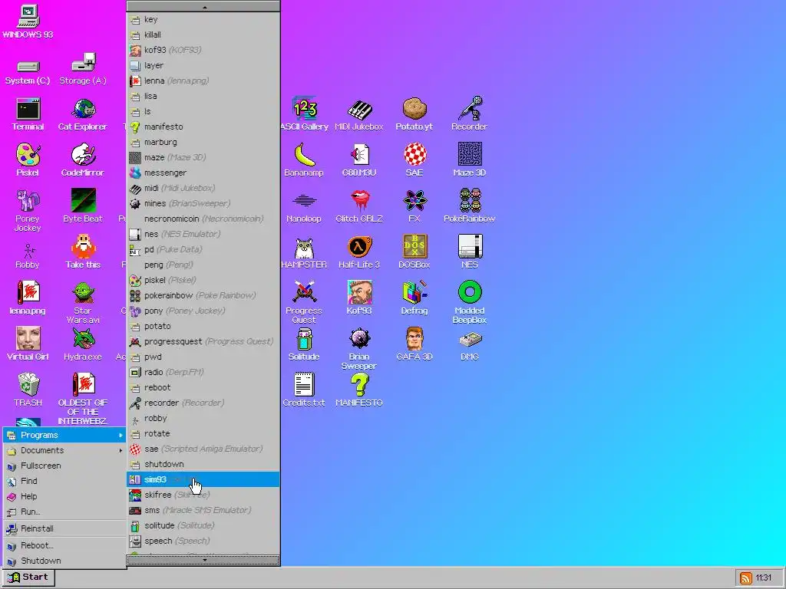Launch Half-Life 3 icon

[x=359, y=252]
